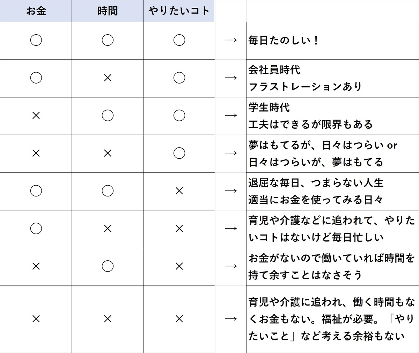The width and height of the screenshot is (419, 353).
Task: Select the 育児や介護などに追われて cell
Action: [332, 229]
